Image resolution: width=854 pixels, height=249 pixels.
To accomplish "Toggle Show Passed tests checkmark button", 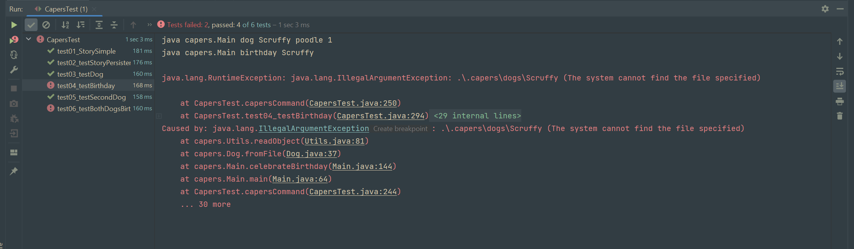I will point(31,25).
